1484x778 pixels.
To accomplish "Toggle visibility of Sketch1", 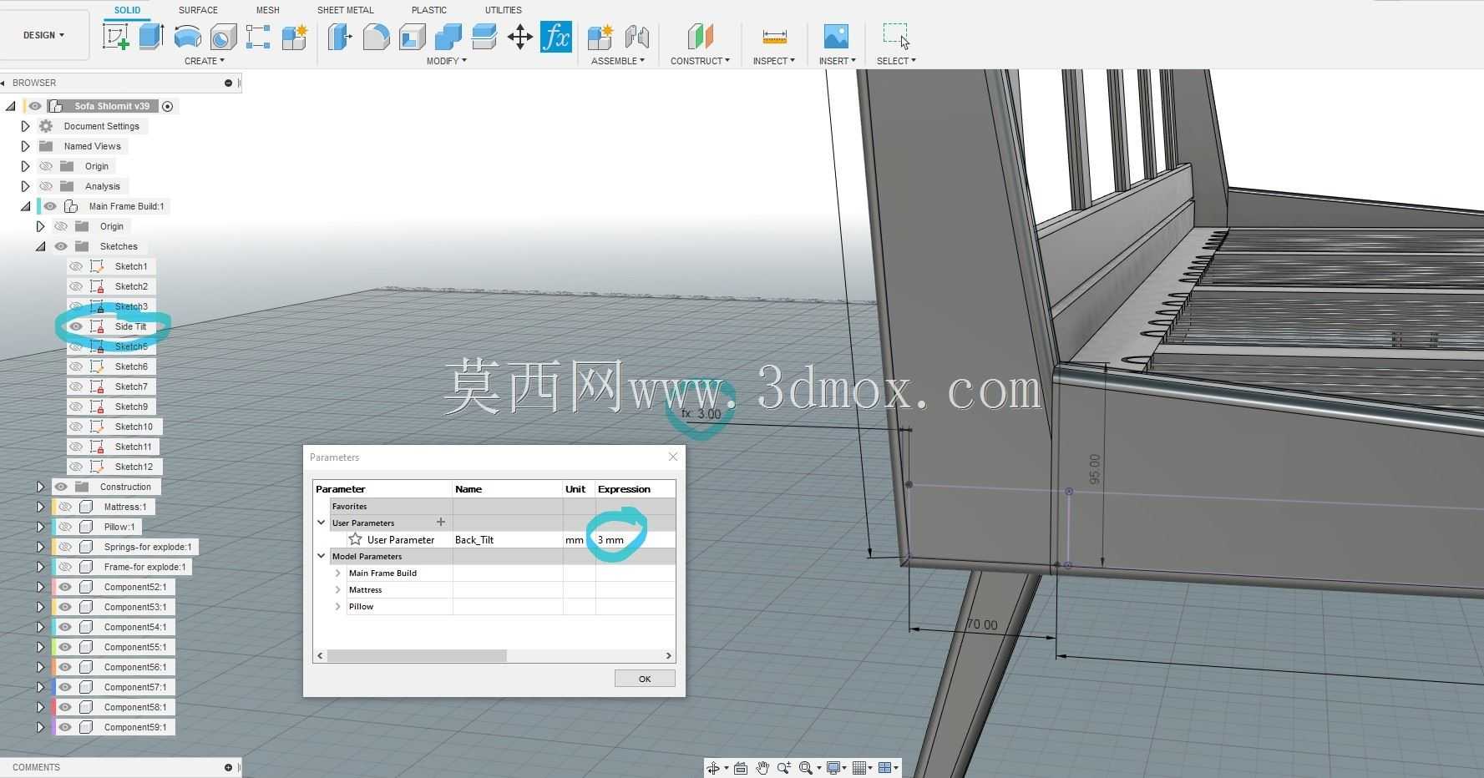I will (x=76, y=266).
